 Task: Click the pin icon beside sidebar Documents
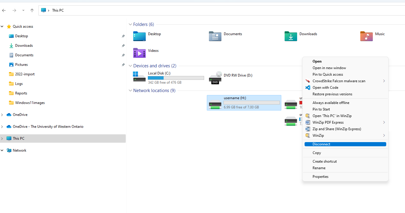click(x=123, y=55)
